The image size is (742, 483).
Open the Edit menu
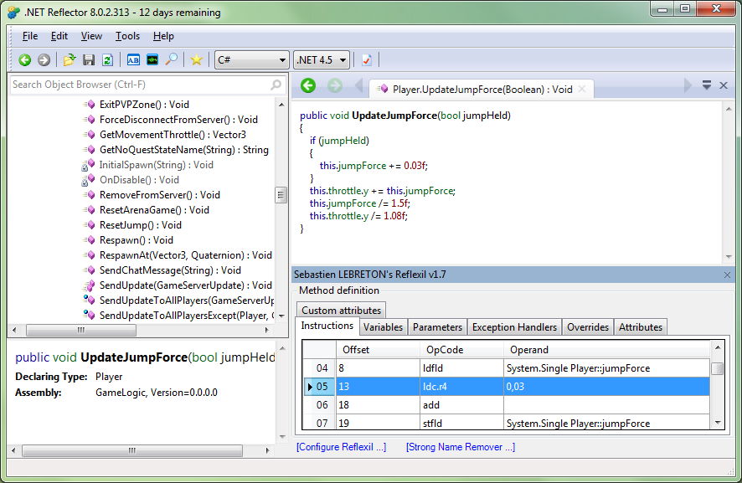point(59,36)
